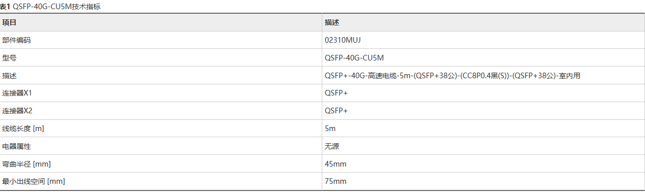Select the 45mm bend radius value

335,164
